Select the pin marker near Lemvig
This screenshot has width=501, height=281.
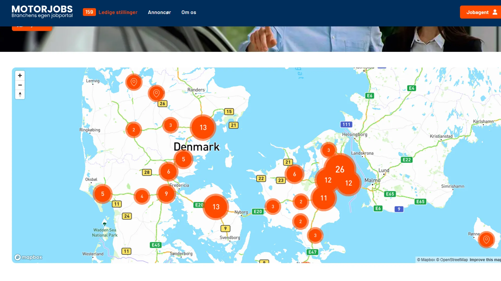coord(134,82)
